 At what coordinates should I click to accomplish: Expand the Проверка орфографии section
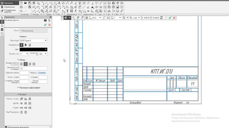tap(29, 88)
